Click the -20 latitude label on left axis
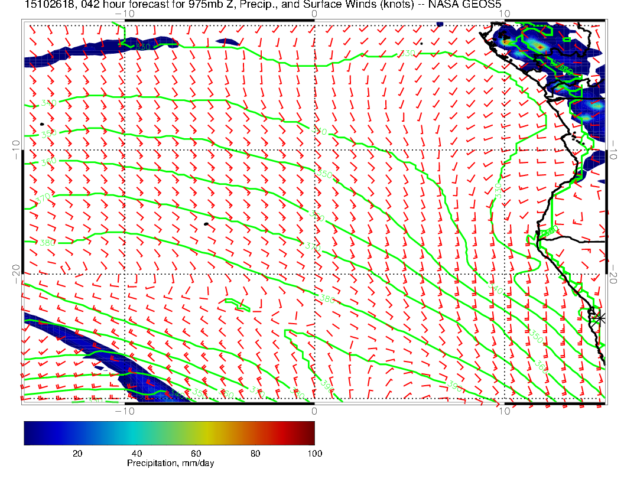This screenshot has width=624, height=482. coord(16,273)
